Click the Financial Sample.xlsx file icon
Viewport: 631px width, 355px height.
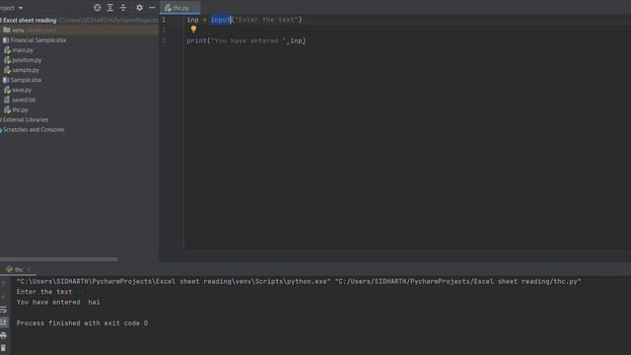pos(6,40)
